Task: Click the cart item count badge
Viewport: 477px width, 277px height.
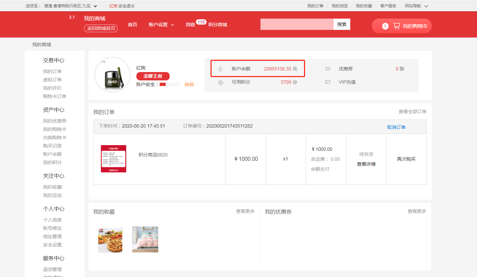Action: (385, 26)
